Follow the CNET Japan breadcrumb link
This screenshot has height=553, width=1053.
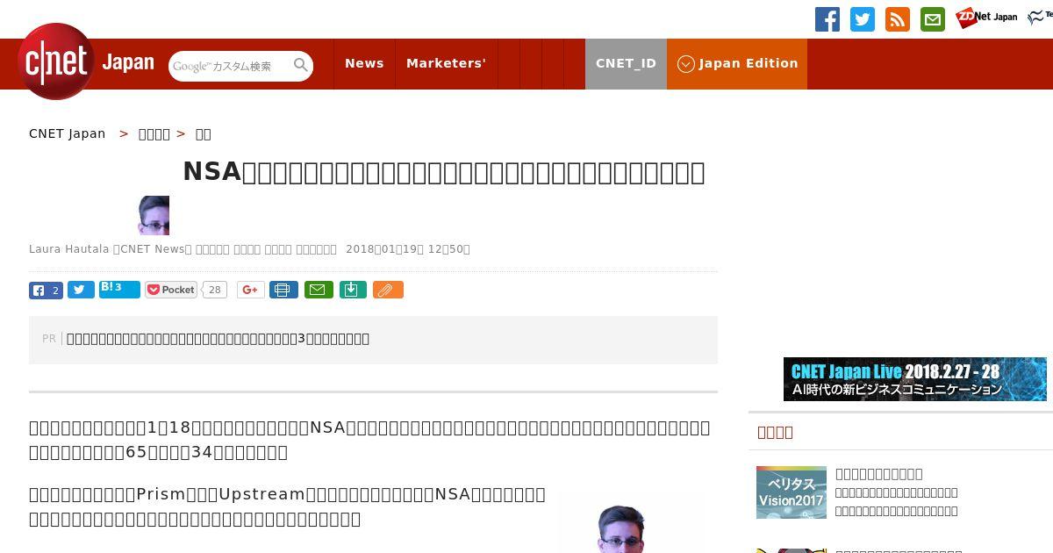[67, 133]
